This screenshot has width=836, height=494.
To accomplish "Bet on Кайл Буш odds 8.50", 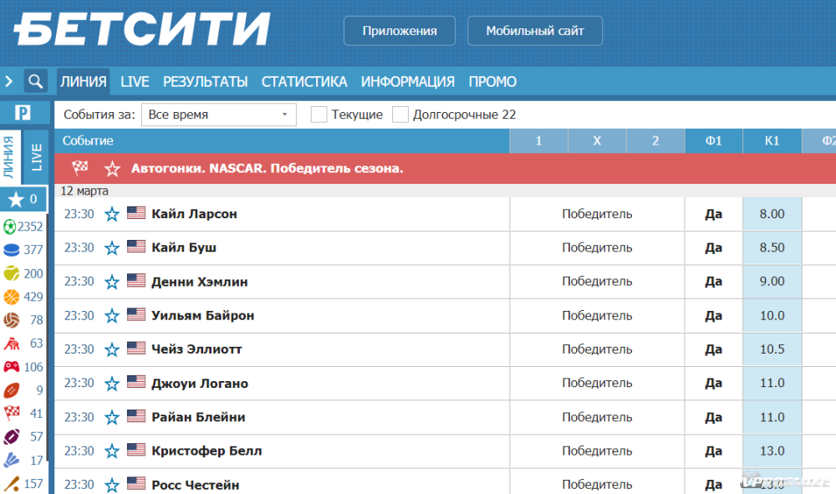I will tap(772, 247).
